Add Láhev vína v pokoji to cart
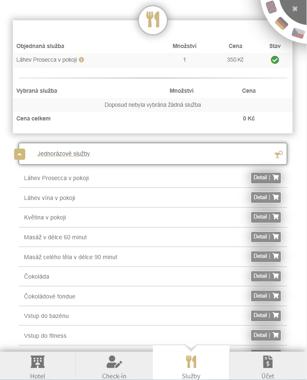307x380 pixels. (276, 197)
